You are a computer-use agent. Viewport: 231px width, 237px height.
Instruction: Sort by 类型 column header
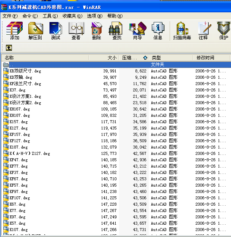171,58
